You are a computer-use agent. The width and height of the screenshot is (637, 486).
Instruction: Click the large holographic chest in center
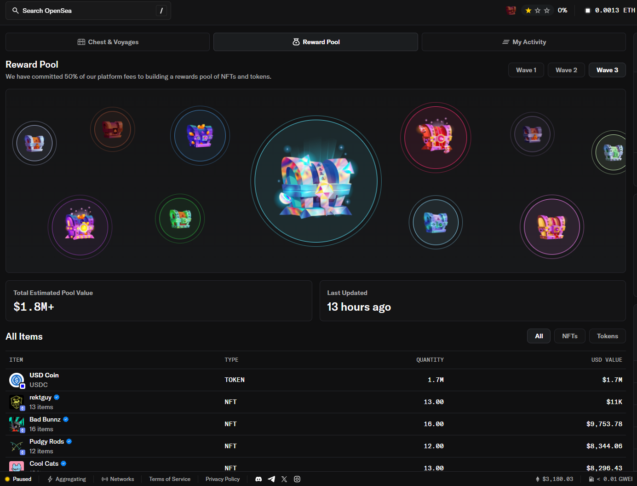pyautogui.click(x=316, y=181)
